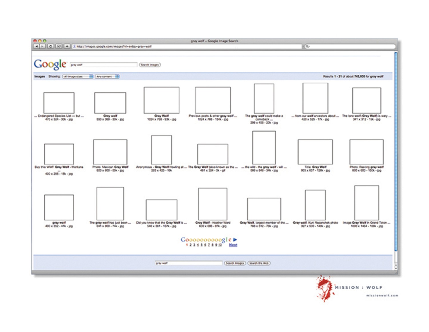Close the Safari window with the red button
Image resolution: width=429 pixels, height=332 pixels.
pyautogui.click(x=35, y=41)
